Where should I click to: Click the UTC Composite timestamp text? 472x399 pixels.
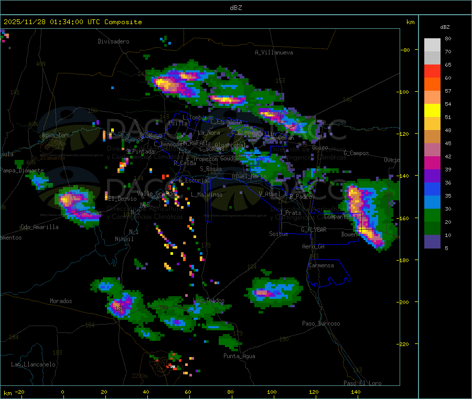click(73, 22)
